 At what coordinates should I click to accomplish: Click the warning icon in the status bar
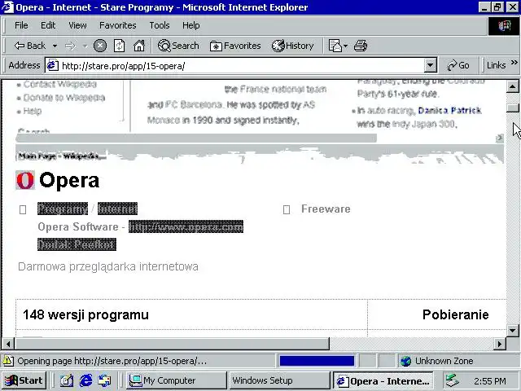8,361
